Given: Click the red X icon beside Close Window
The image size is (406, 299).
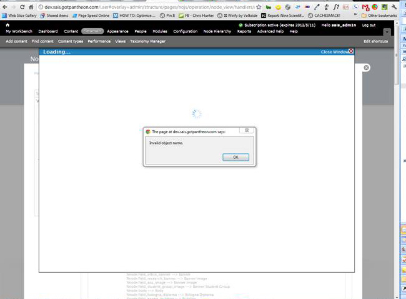Looking at the screenshot, I should [351, 51].
